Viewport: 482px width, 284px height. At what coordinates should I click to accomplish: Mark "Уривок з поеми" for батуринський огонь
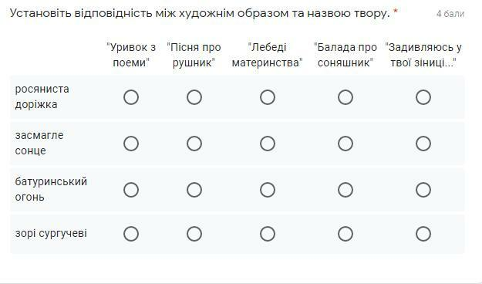[x=131, y=190]
